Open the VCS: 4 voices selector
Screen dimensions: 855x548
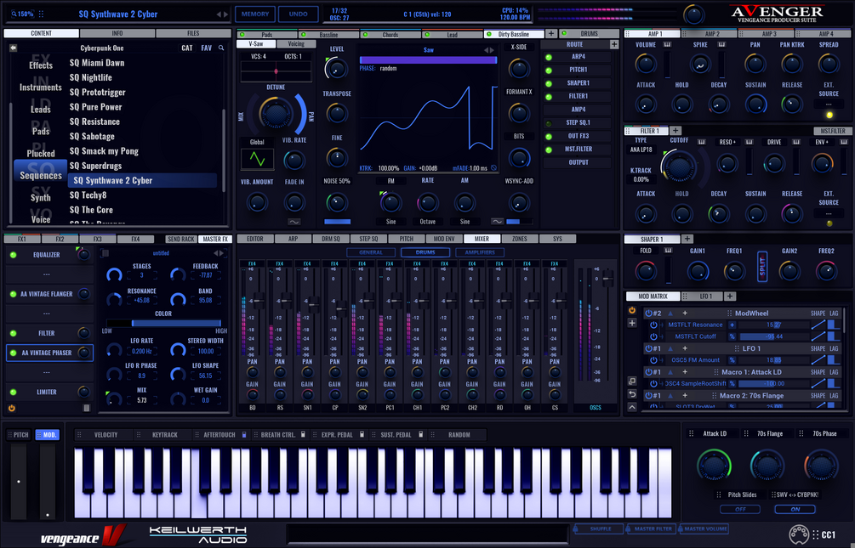259,57
